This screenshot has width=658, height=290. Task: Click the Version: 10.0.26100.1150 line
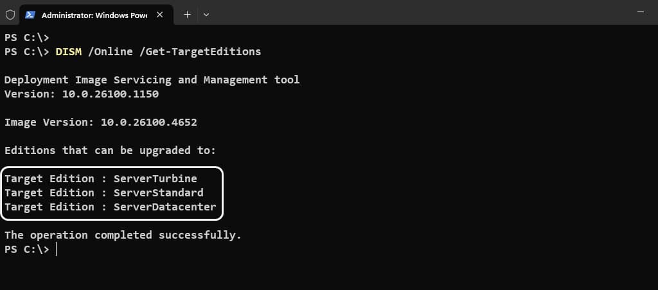(82, 94)
